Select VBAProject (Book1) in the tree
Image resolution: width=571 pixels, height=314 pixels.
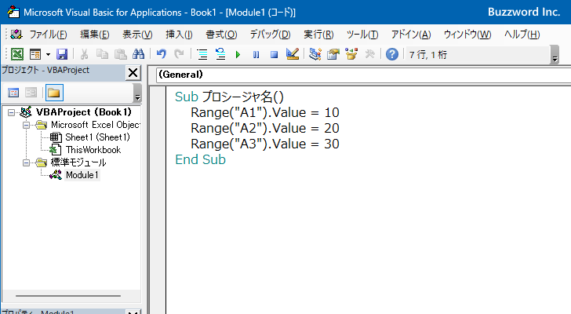tap(84, 112)
